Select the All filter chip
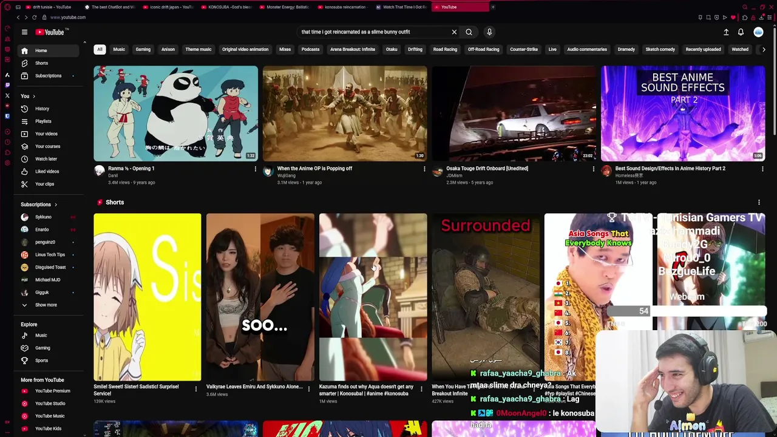The width and height of the screenshot is (777, 437). [x=100, y=49]
